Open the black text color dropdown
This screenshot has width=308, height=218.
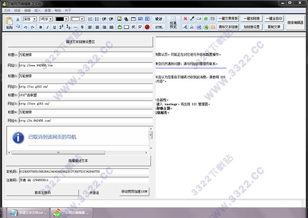[62, 19]
